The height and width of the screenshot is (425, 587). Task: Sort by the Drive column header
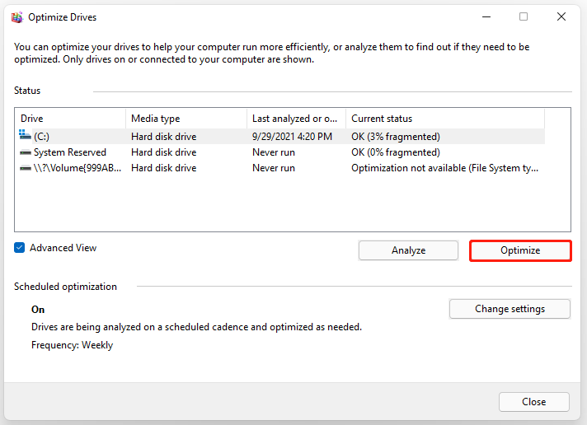click(70, 119)
